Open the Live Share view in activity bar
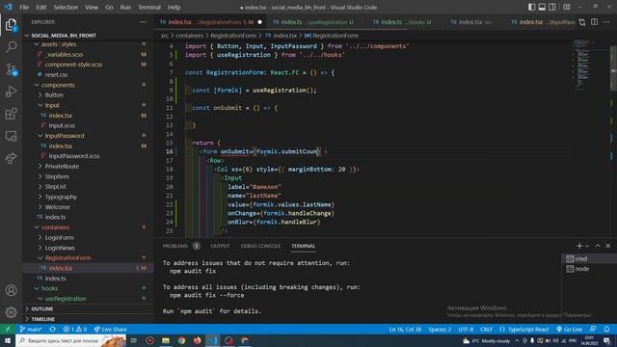This screenshot has height=347, width=617. [x=11, y=158]
